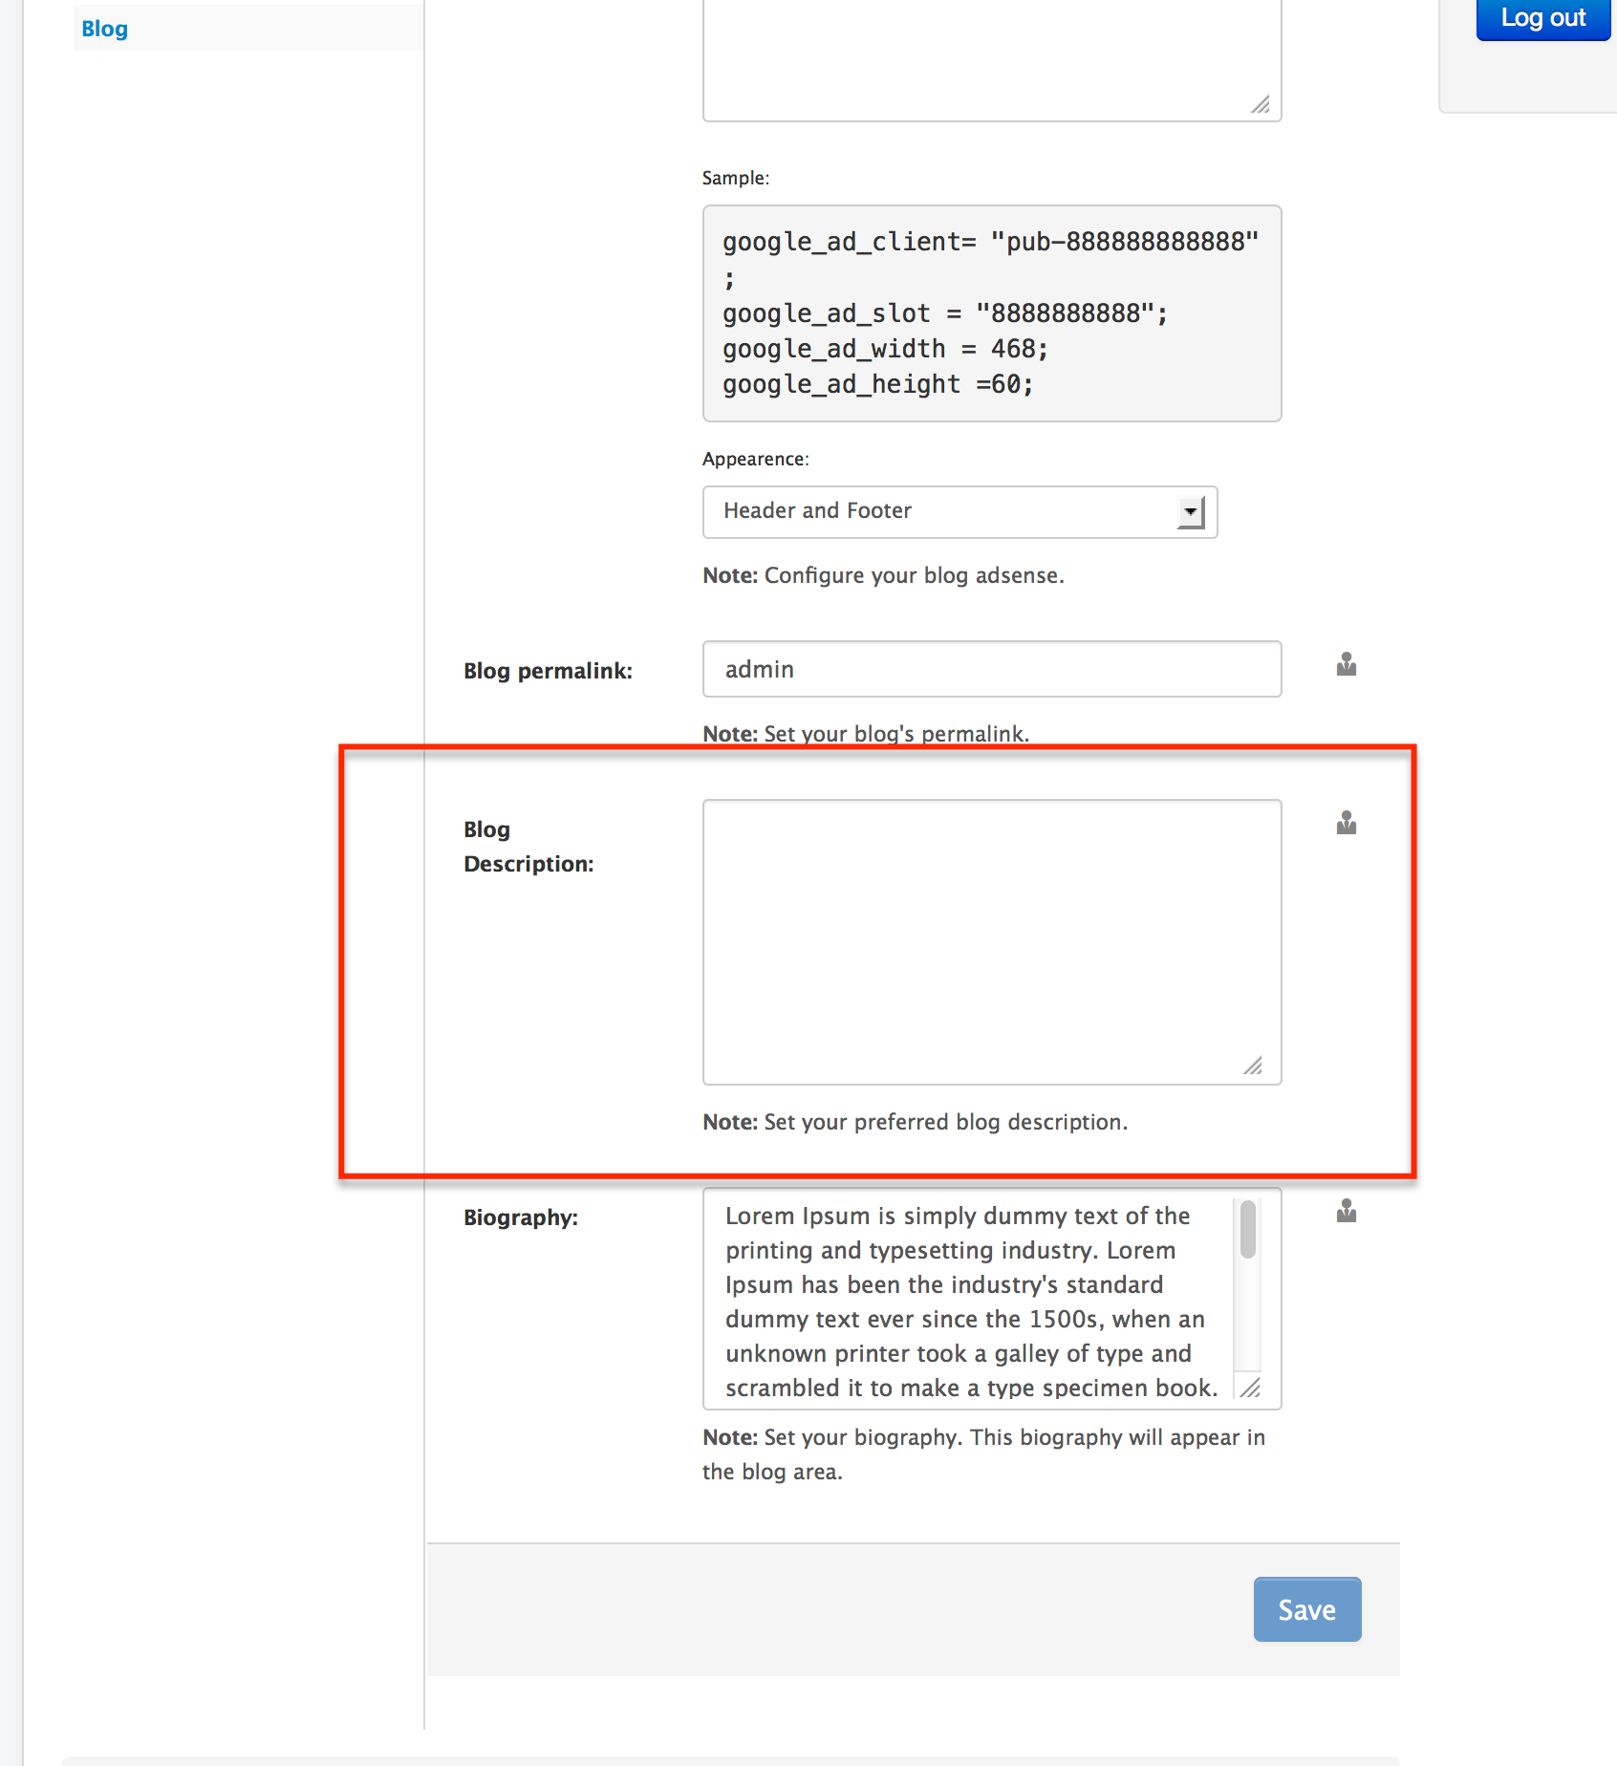1617x1766 pixels.
Task: Click the Biography textarea resize handle
Action: [1250, 1389]
